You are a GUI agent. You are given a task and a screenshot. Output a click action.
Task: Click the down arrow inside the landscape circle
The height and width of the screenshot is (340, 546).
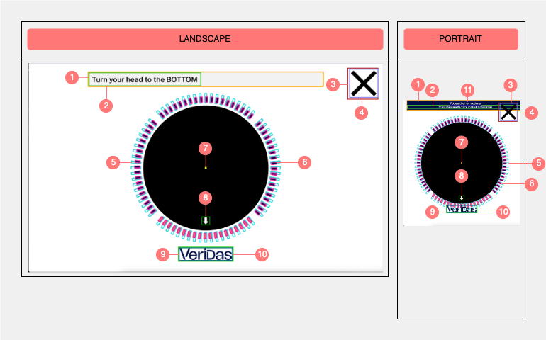point(206,220)
